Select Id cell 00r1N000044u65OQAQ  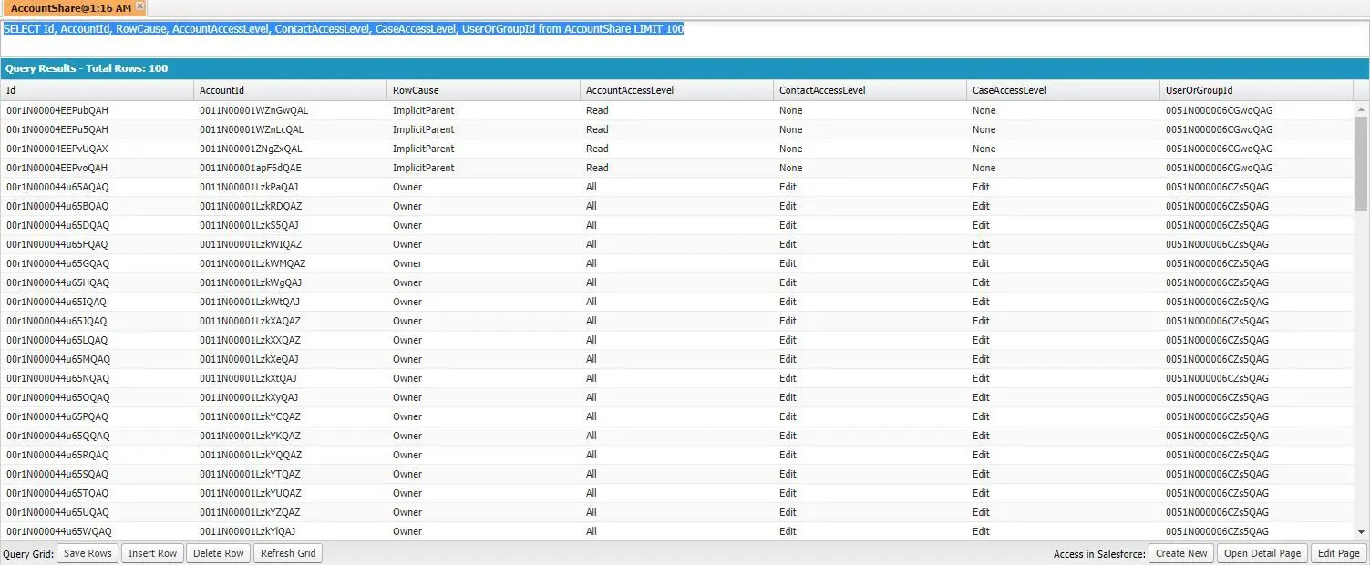click(97, 397)
